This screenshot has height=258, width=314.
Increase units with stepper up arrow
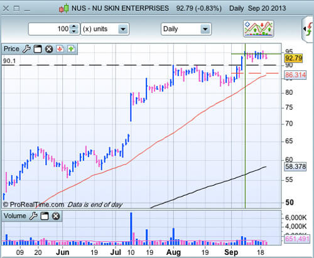(73, 26)
